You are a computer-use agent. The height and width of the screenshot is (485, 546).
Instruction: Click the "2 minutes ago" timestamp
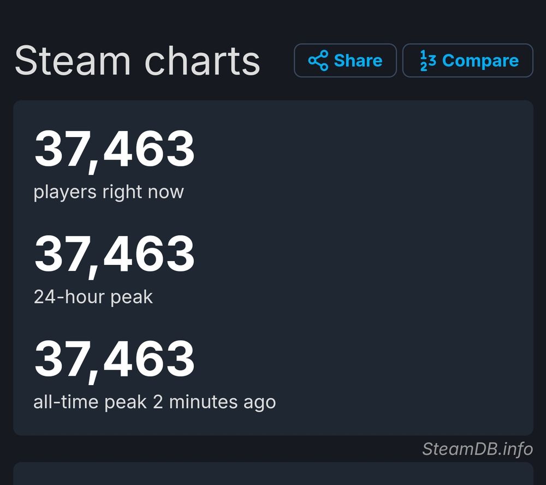[214, 402]
